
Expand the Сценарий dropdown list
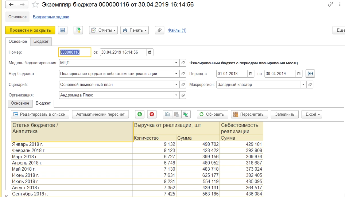[176, 84]
